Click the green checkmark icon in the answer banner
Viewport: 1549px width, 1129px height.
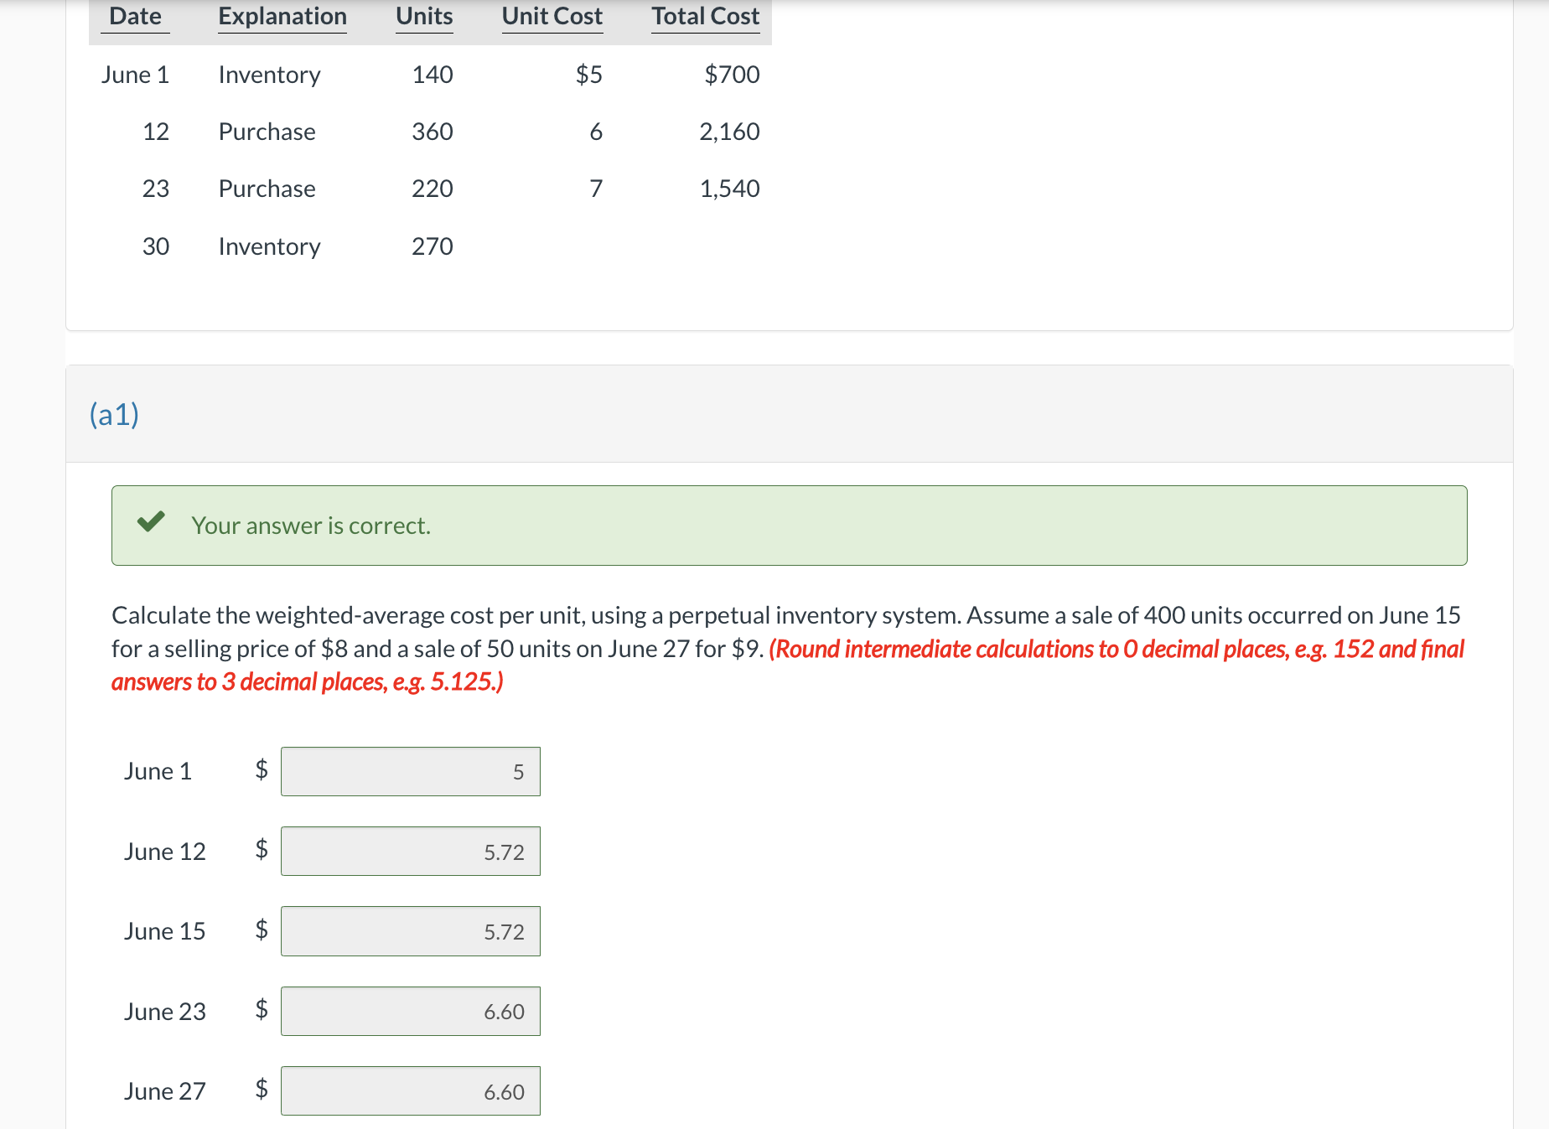coord(152,524)
